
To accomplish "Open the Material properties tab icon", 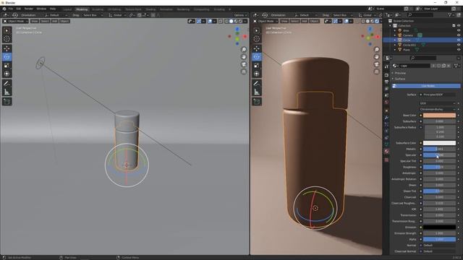I will (386, 151).
